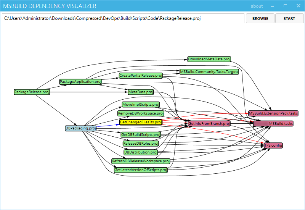Select the ReleaseDBRoles.proj node
Image resolution: width=305 pixels, height=210 pixels.
tap(140, 144)
